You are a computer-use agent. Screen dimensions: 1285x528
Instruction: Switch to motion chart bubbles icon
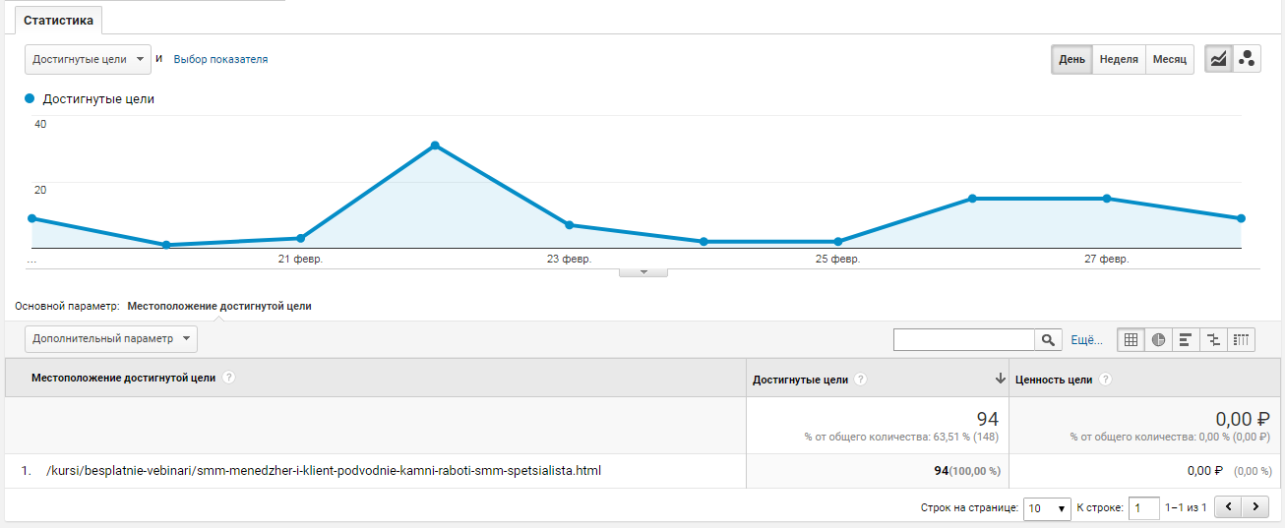coord(1247,59)
